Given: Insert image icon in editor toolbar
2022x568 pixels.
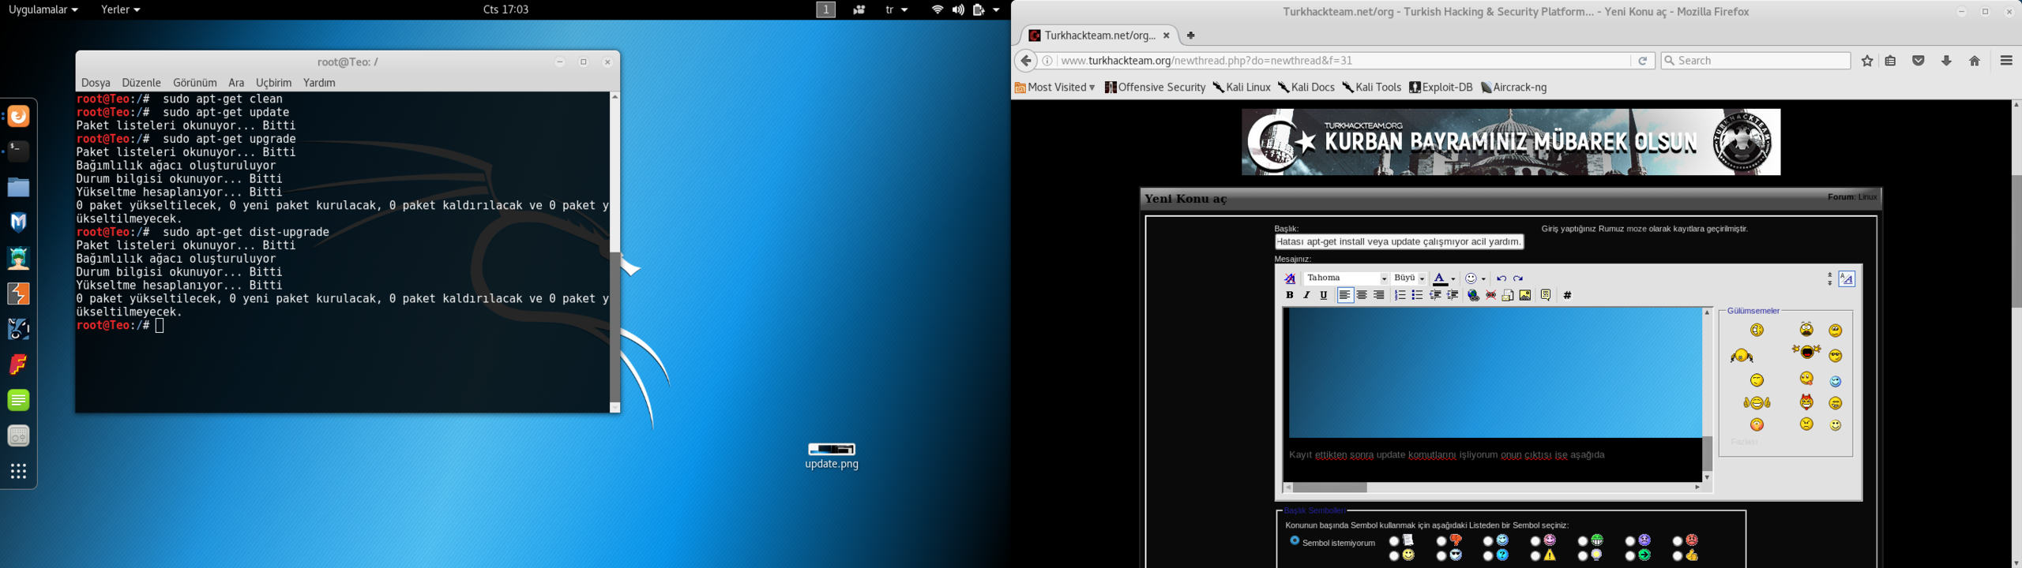Looking at the screenshot, I should [x=1525, y=295].
